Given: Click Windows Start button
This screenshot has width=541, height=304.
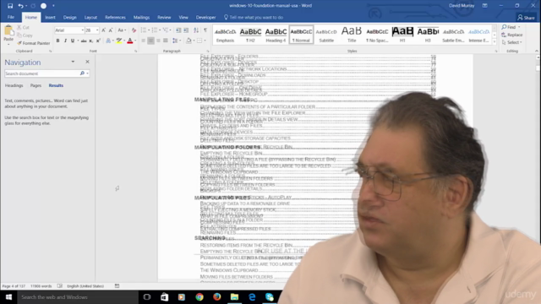Looking at the screenshot, I should click(8, 297).
